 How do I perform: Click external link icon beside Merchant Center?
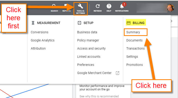pos(117,73)
